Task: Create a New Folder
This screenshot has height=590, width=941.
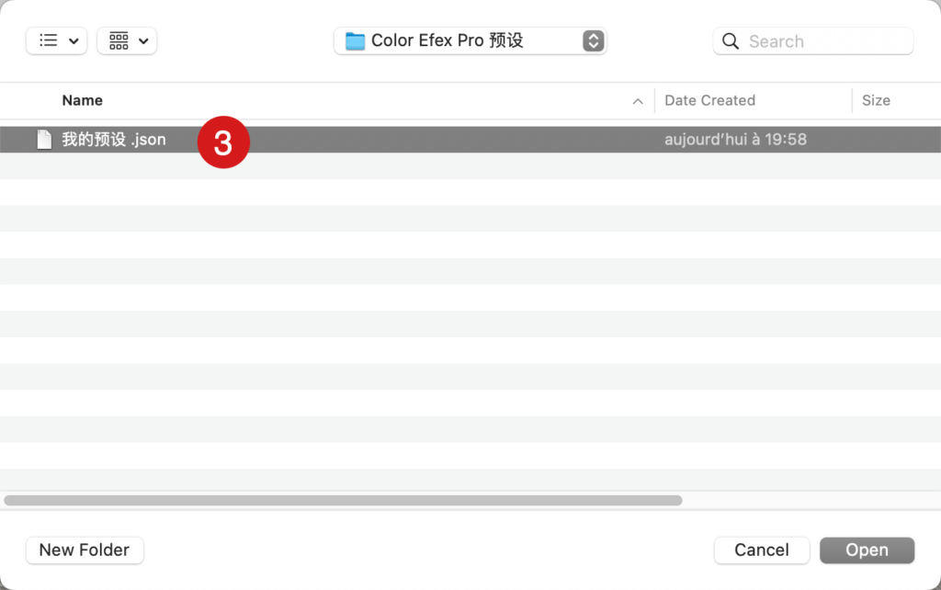Action: (x=84, y=550)
